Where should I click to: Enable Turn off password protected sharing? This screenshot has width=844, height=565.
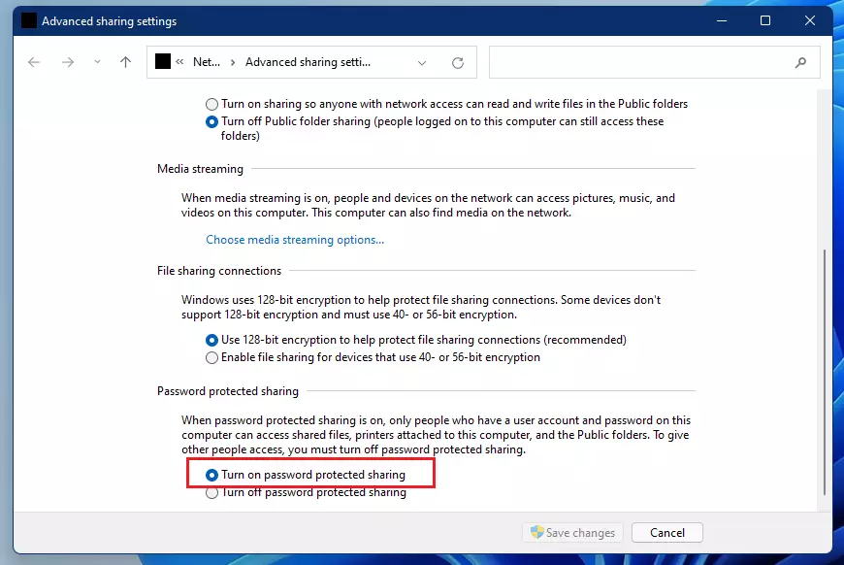click(x=211, y=492)
